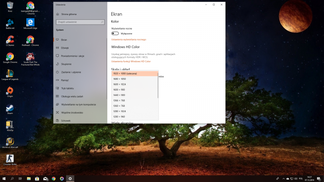Open Zasilanie i uśpienie power settings
The height and width of the screenshot is (182, 324).
(x=71, y=72)
